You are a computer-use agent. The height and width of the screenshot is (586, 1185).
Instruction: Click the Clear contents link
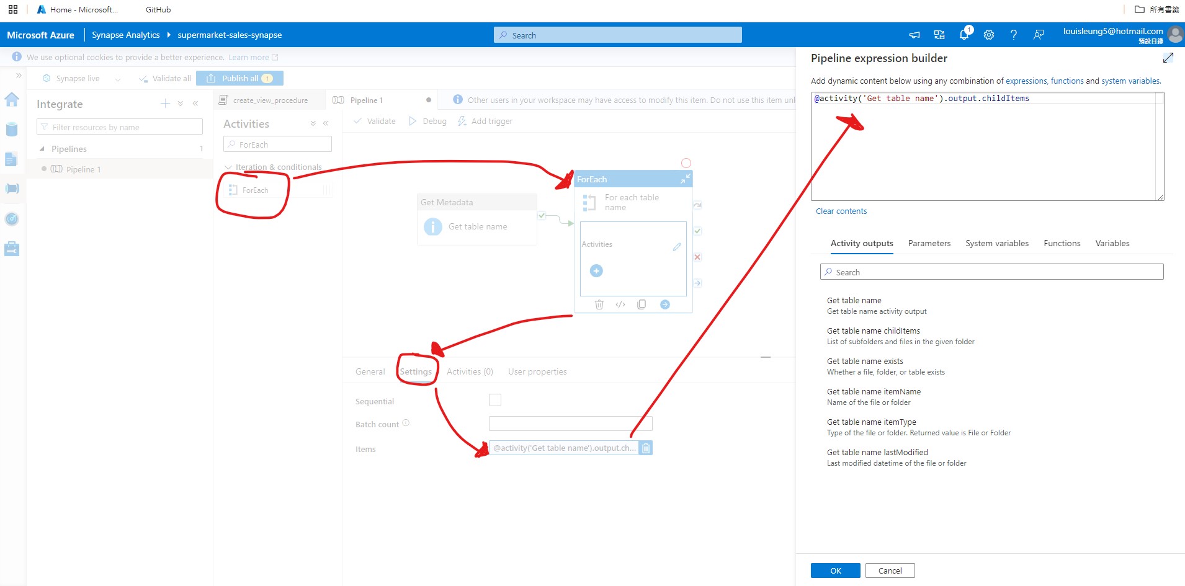point(841,211)
